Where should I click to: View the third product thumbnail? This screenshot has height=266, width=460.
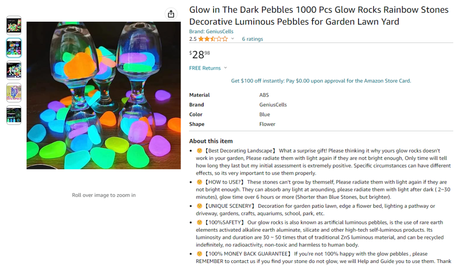click(x=14, y=70)
